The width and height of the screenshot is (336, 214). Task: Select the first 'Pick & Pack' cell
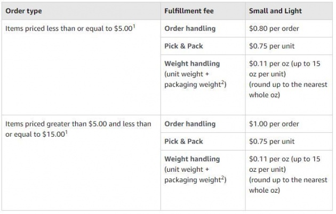pos(203,46)
